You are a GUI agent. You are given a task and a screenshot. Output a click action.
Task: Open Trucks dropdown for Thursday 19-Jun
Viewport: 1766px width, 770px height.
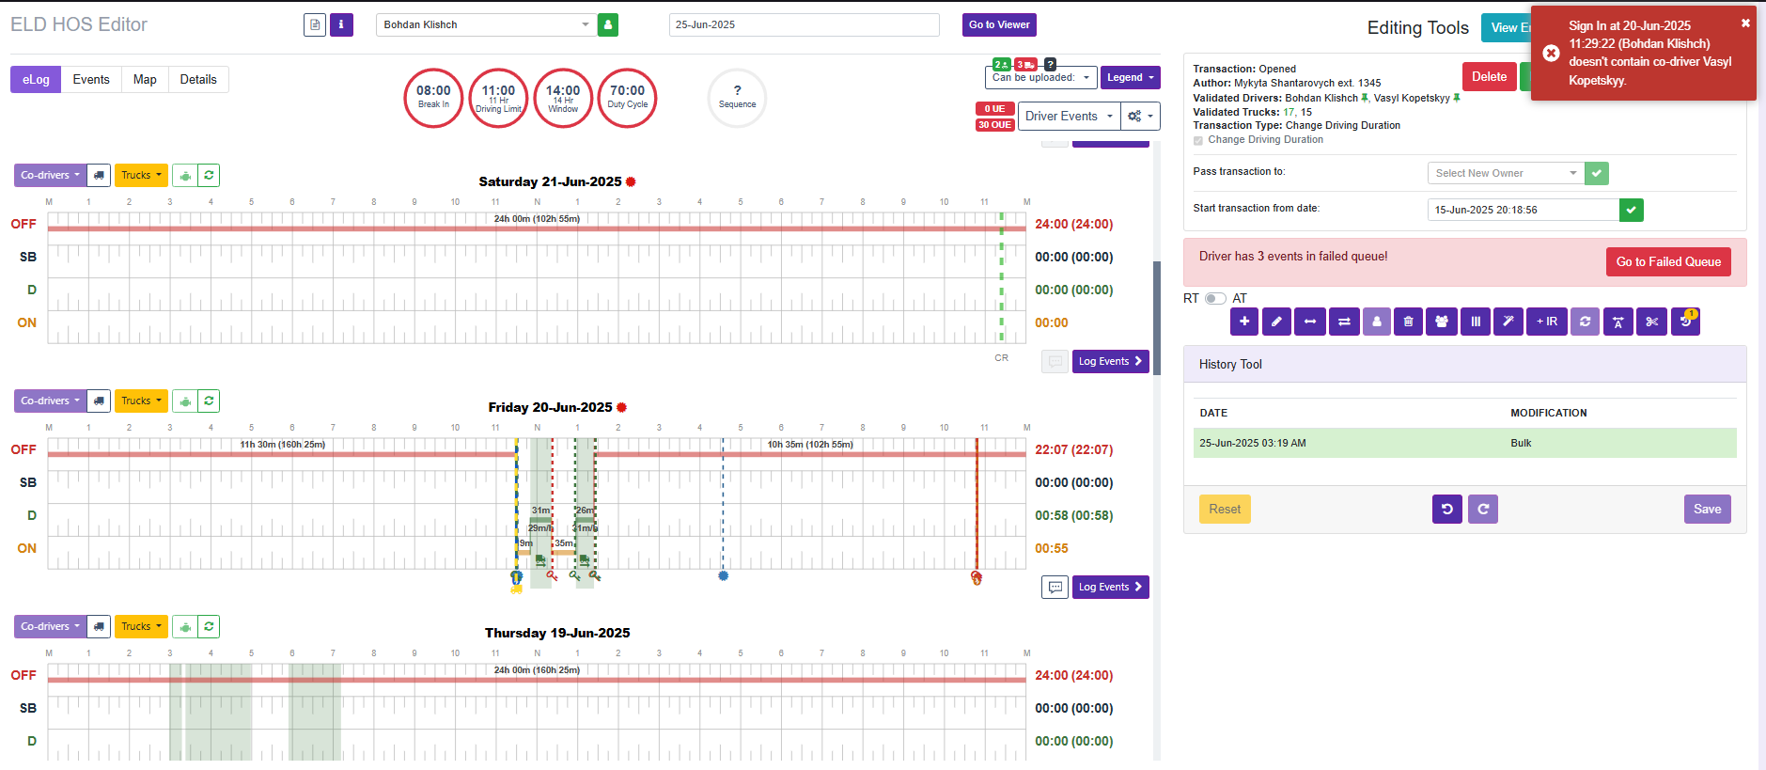[141, 626]
